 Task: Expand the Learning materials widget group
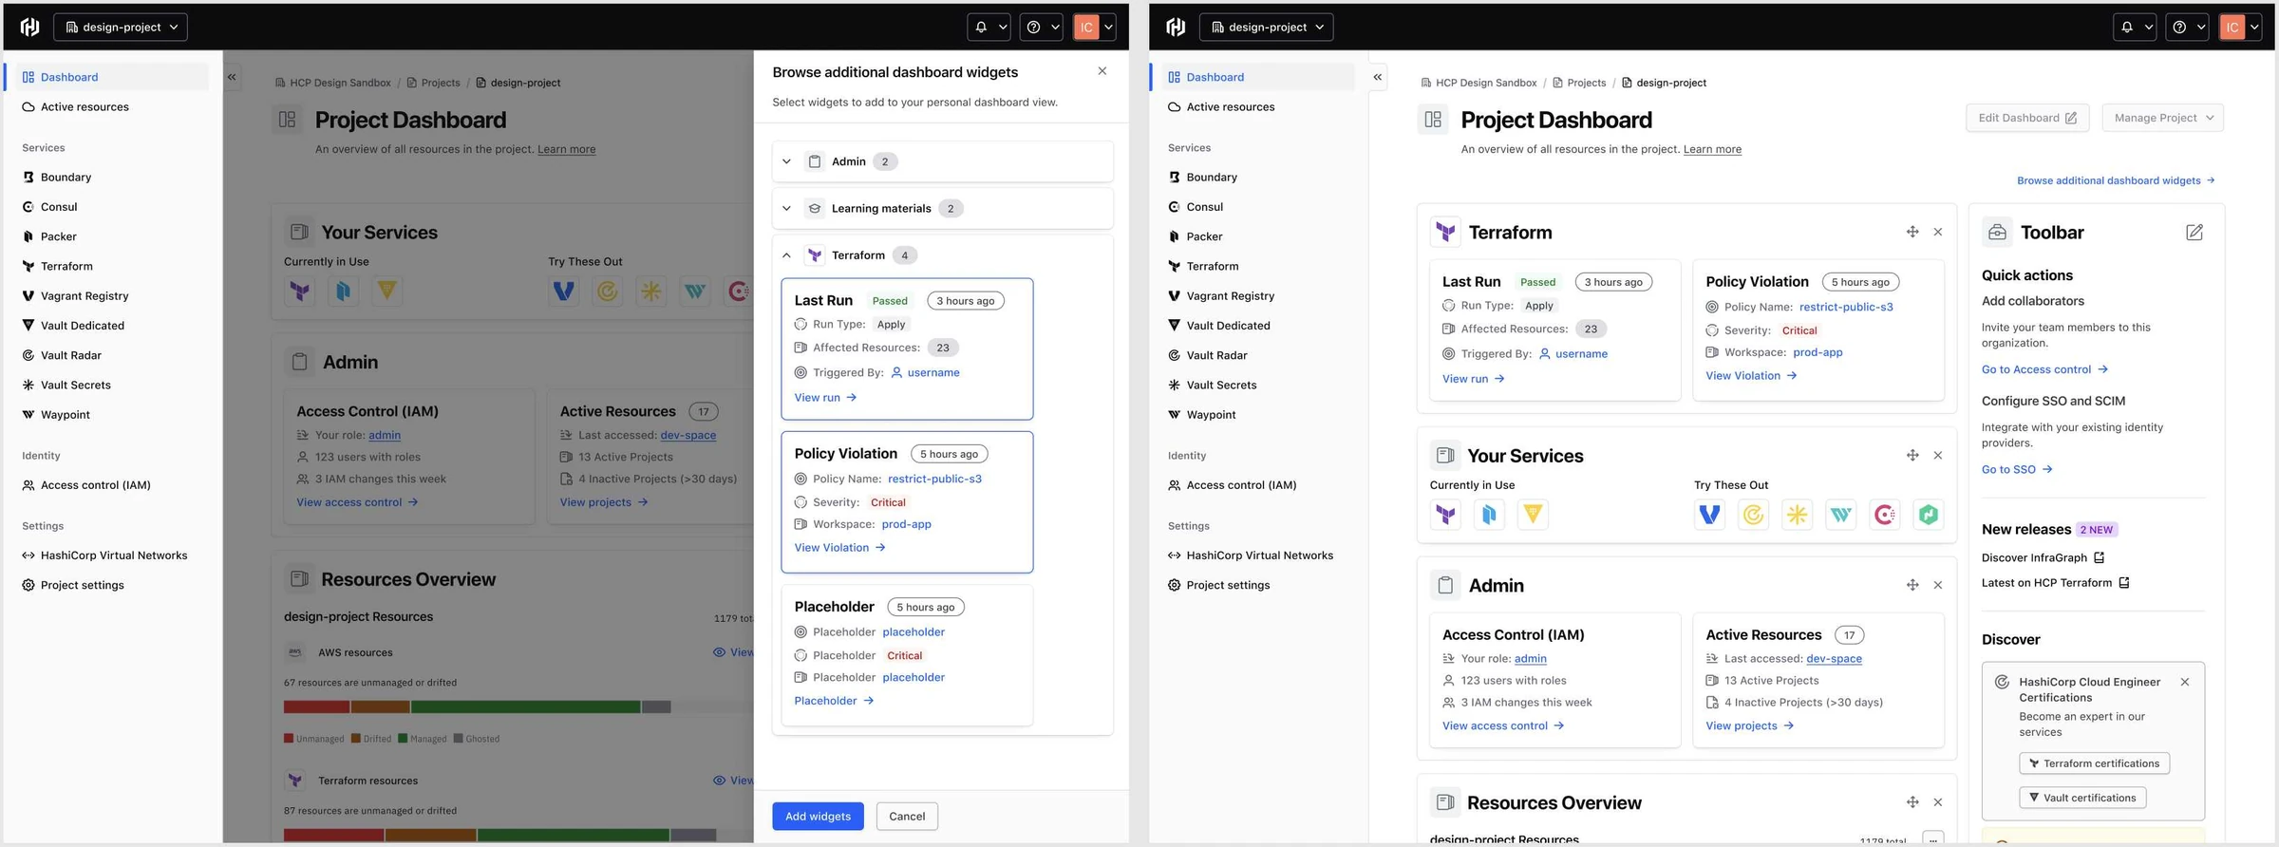pyautogui.click(x=786, y=208)
